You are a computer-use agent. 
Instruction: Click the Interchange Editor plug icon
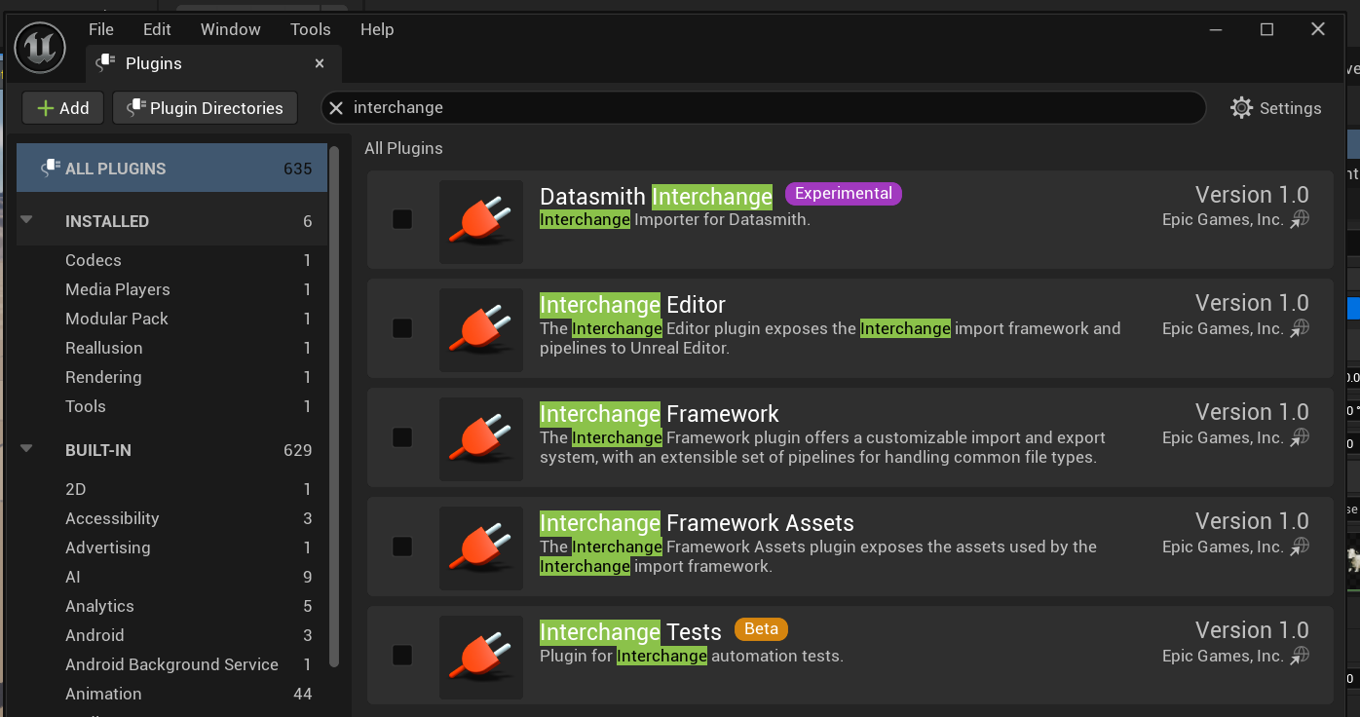(x=481, y=329)
